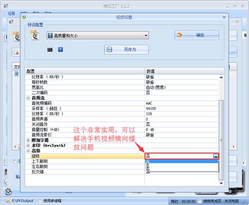Click the 配置 column header
249x205 pixels.
coord(85,72)
